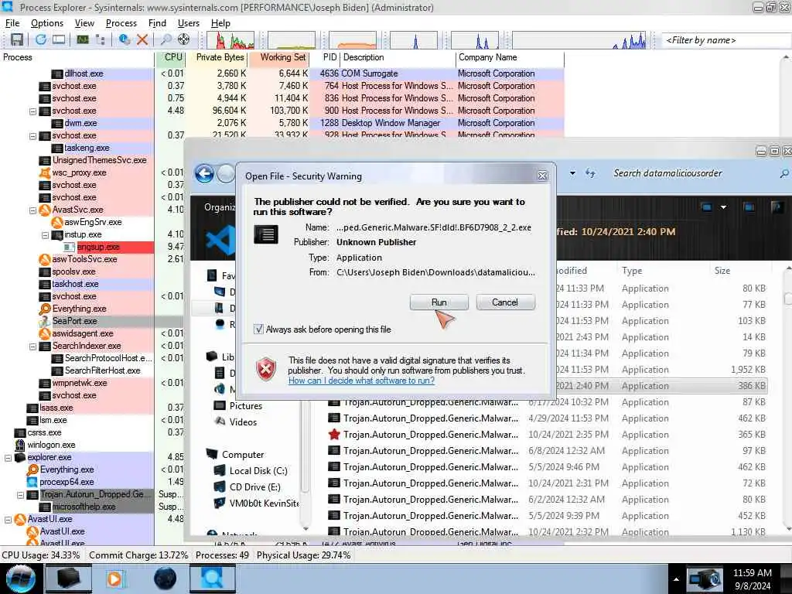This screenshot has width=792, height=594.
Task: Collapse the explorer.exe tree node
Action: click(8, 458)
